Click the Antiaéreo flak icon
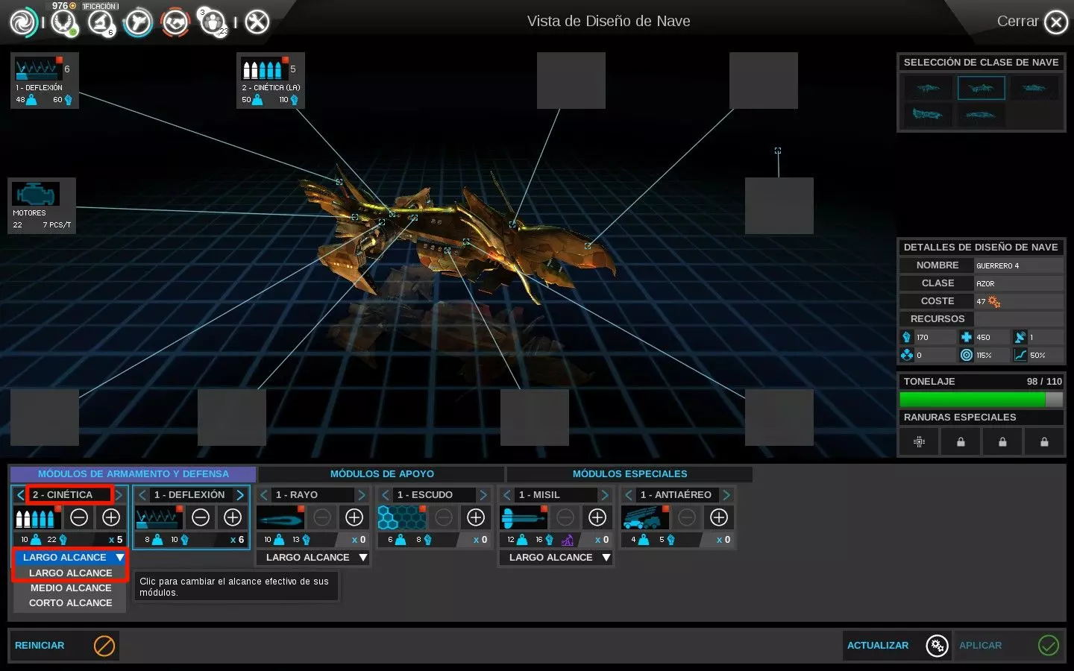The width and height of the screenshot is (1074, 671). 645,517
